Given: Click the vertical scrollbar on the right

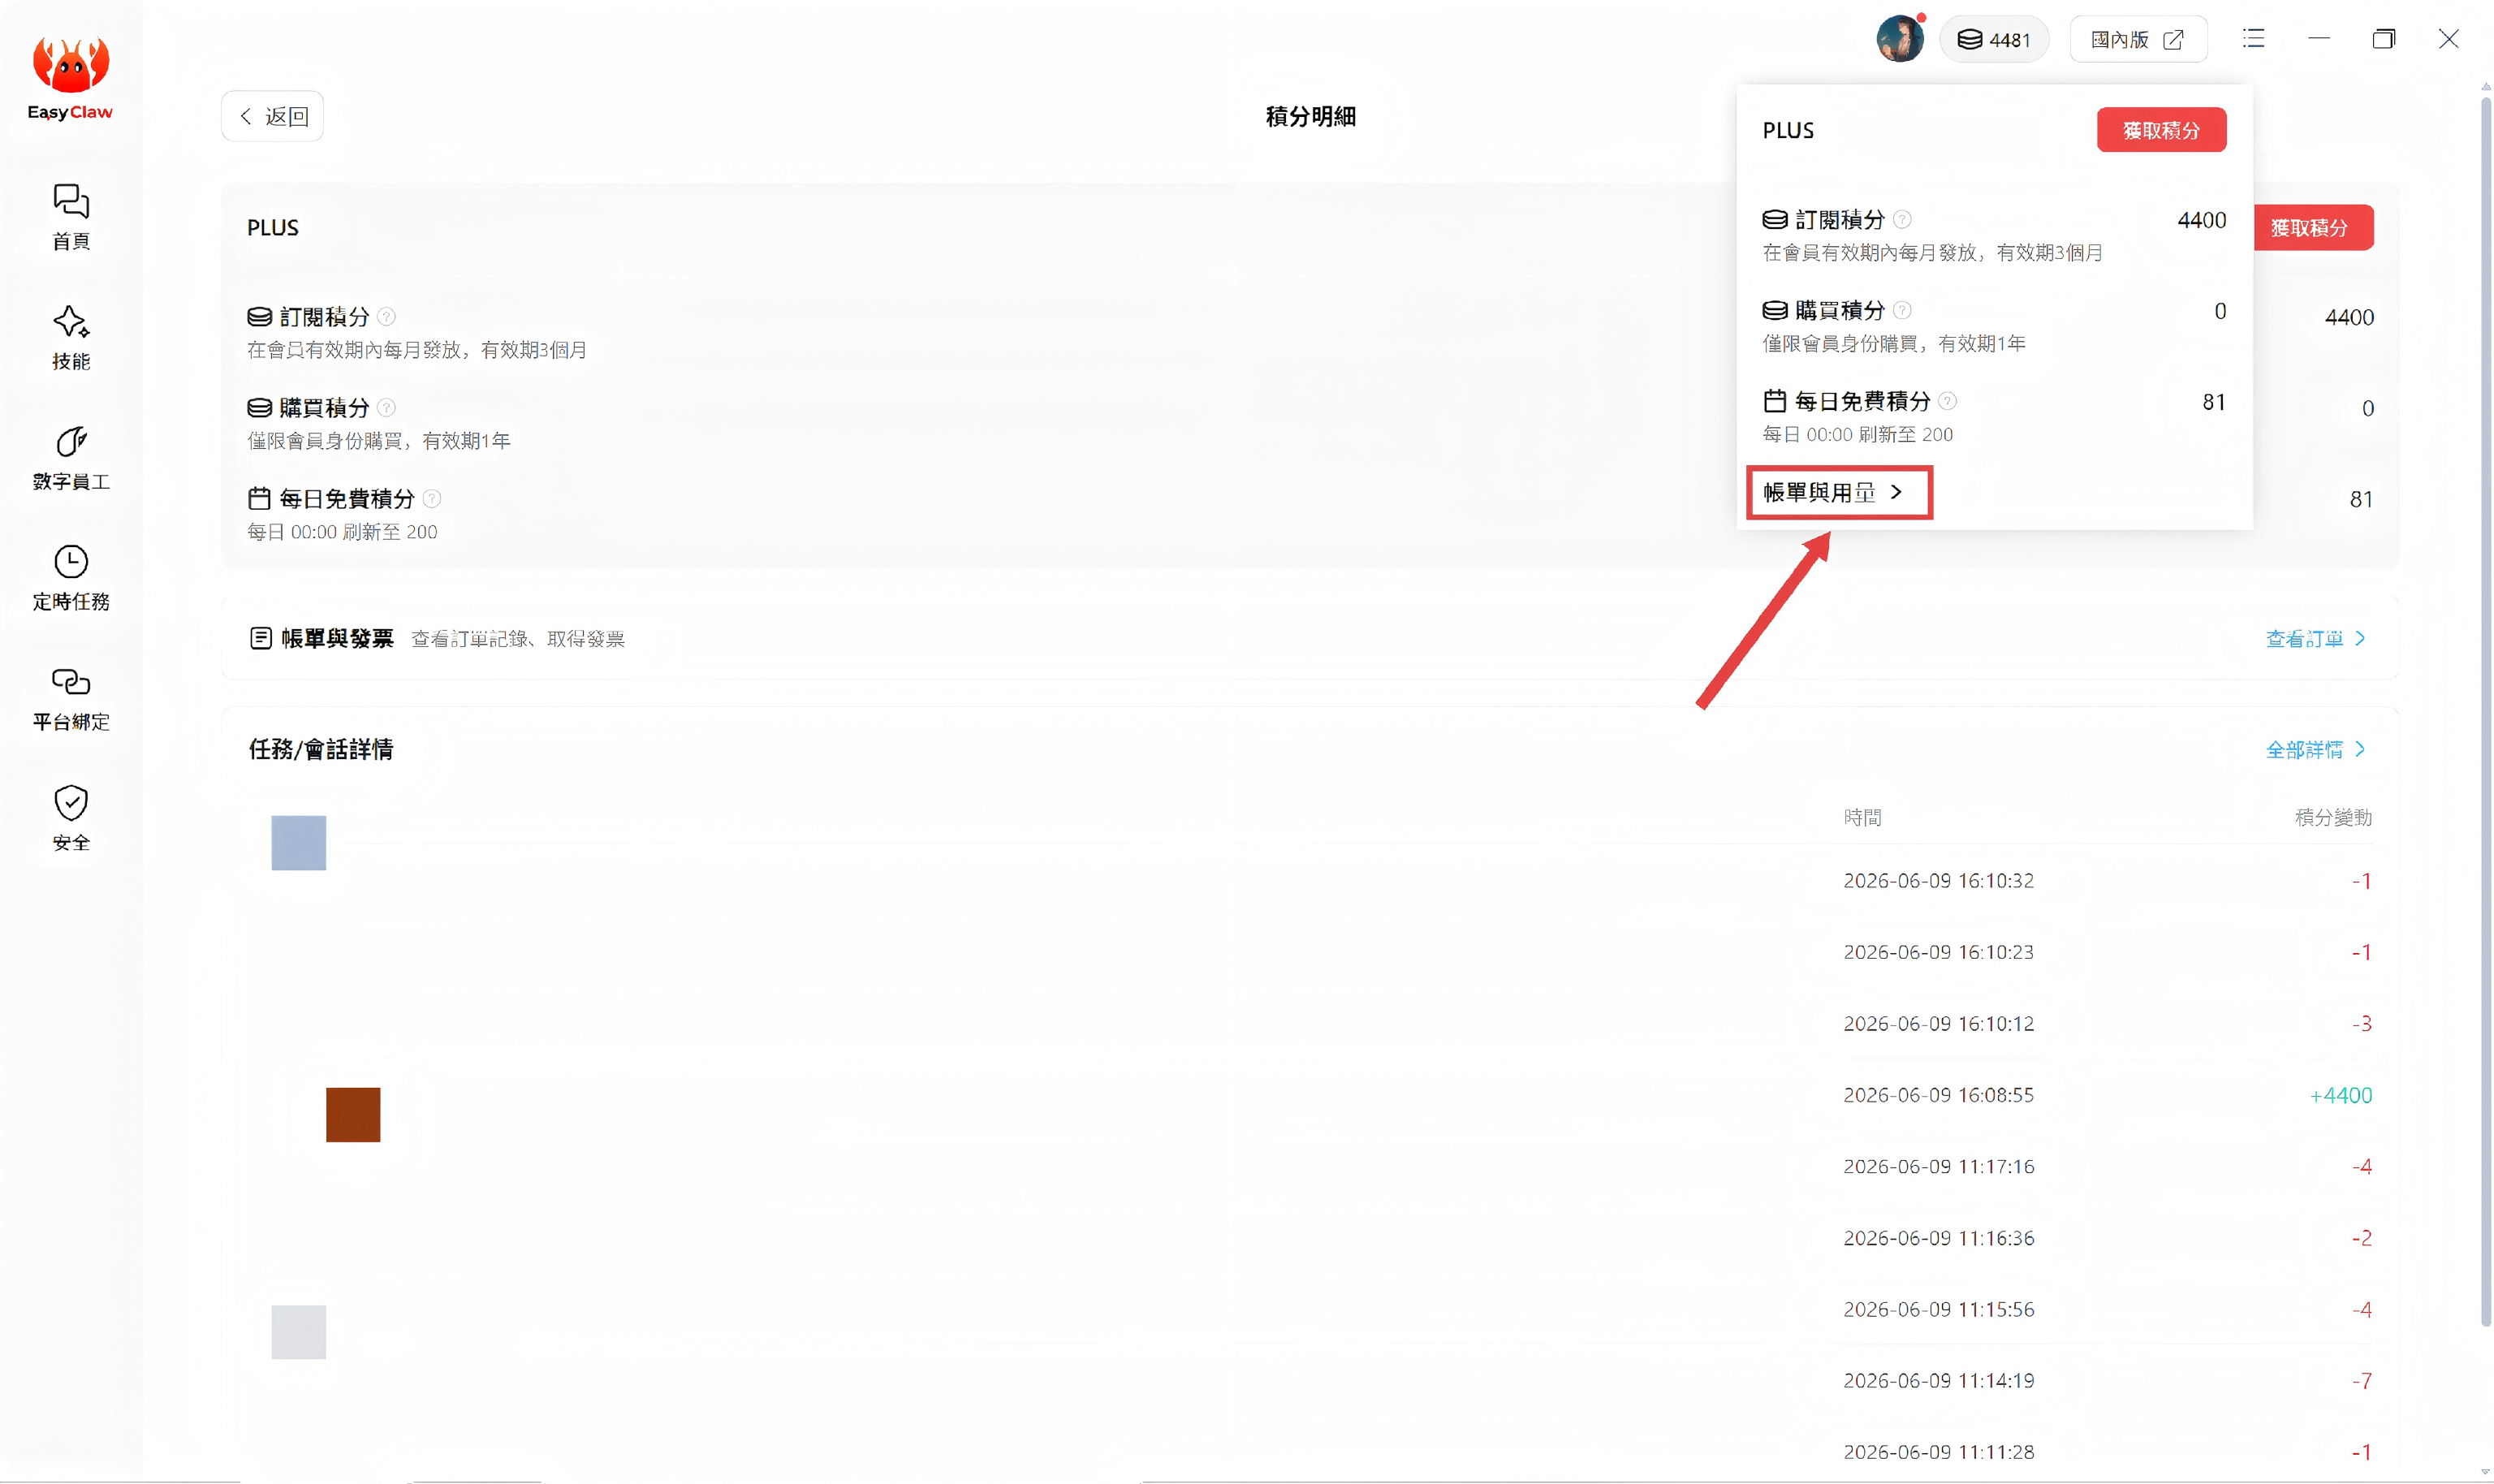Looking at the screenshot, I should 2486,710.
